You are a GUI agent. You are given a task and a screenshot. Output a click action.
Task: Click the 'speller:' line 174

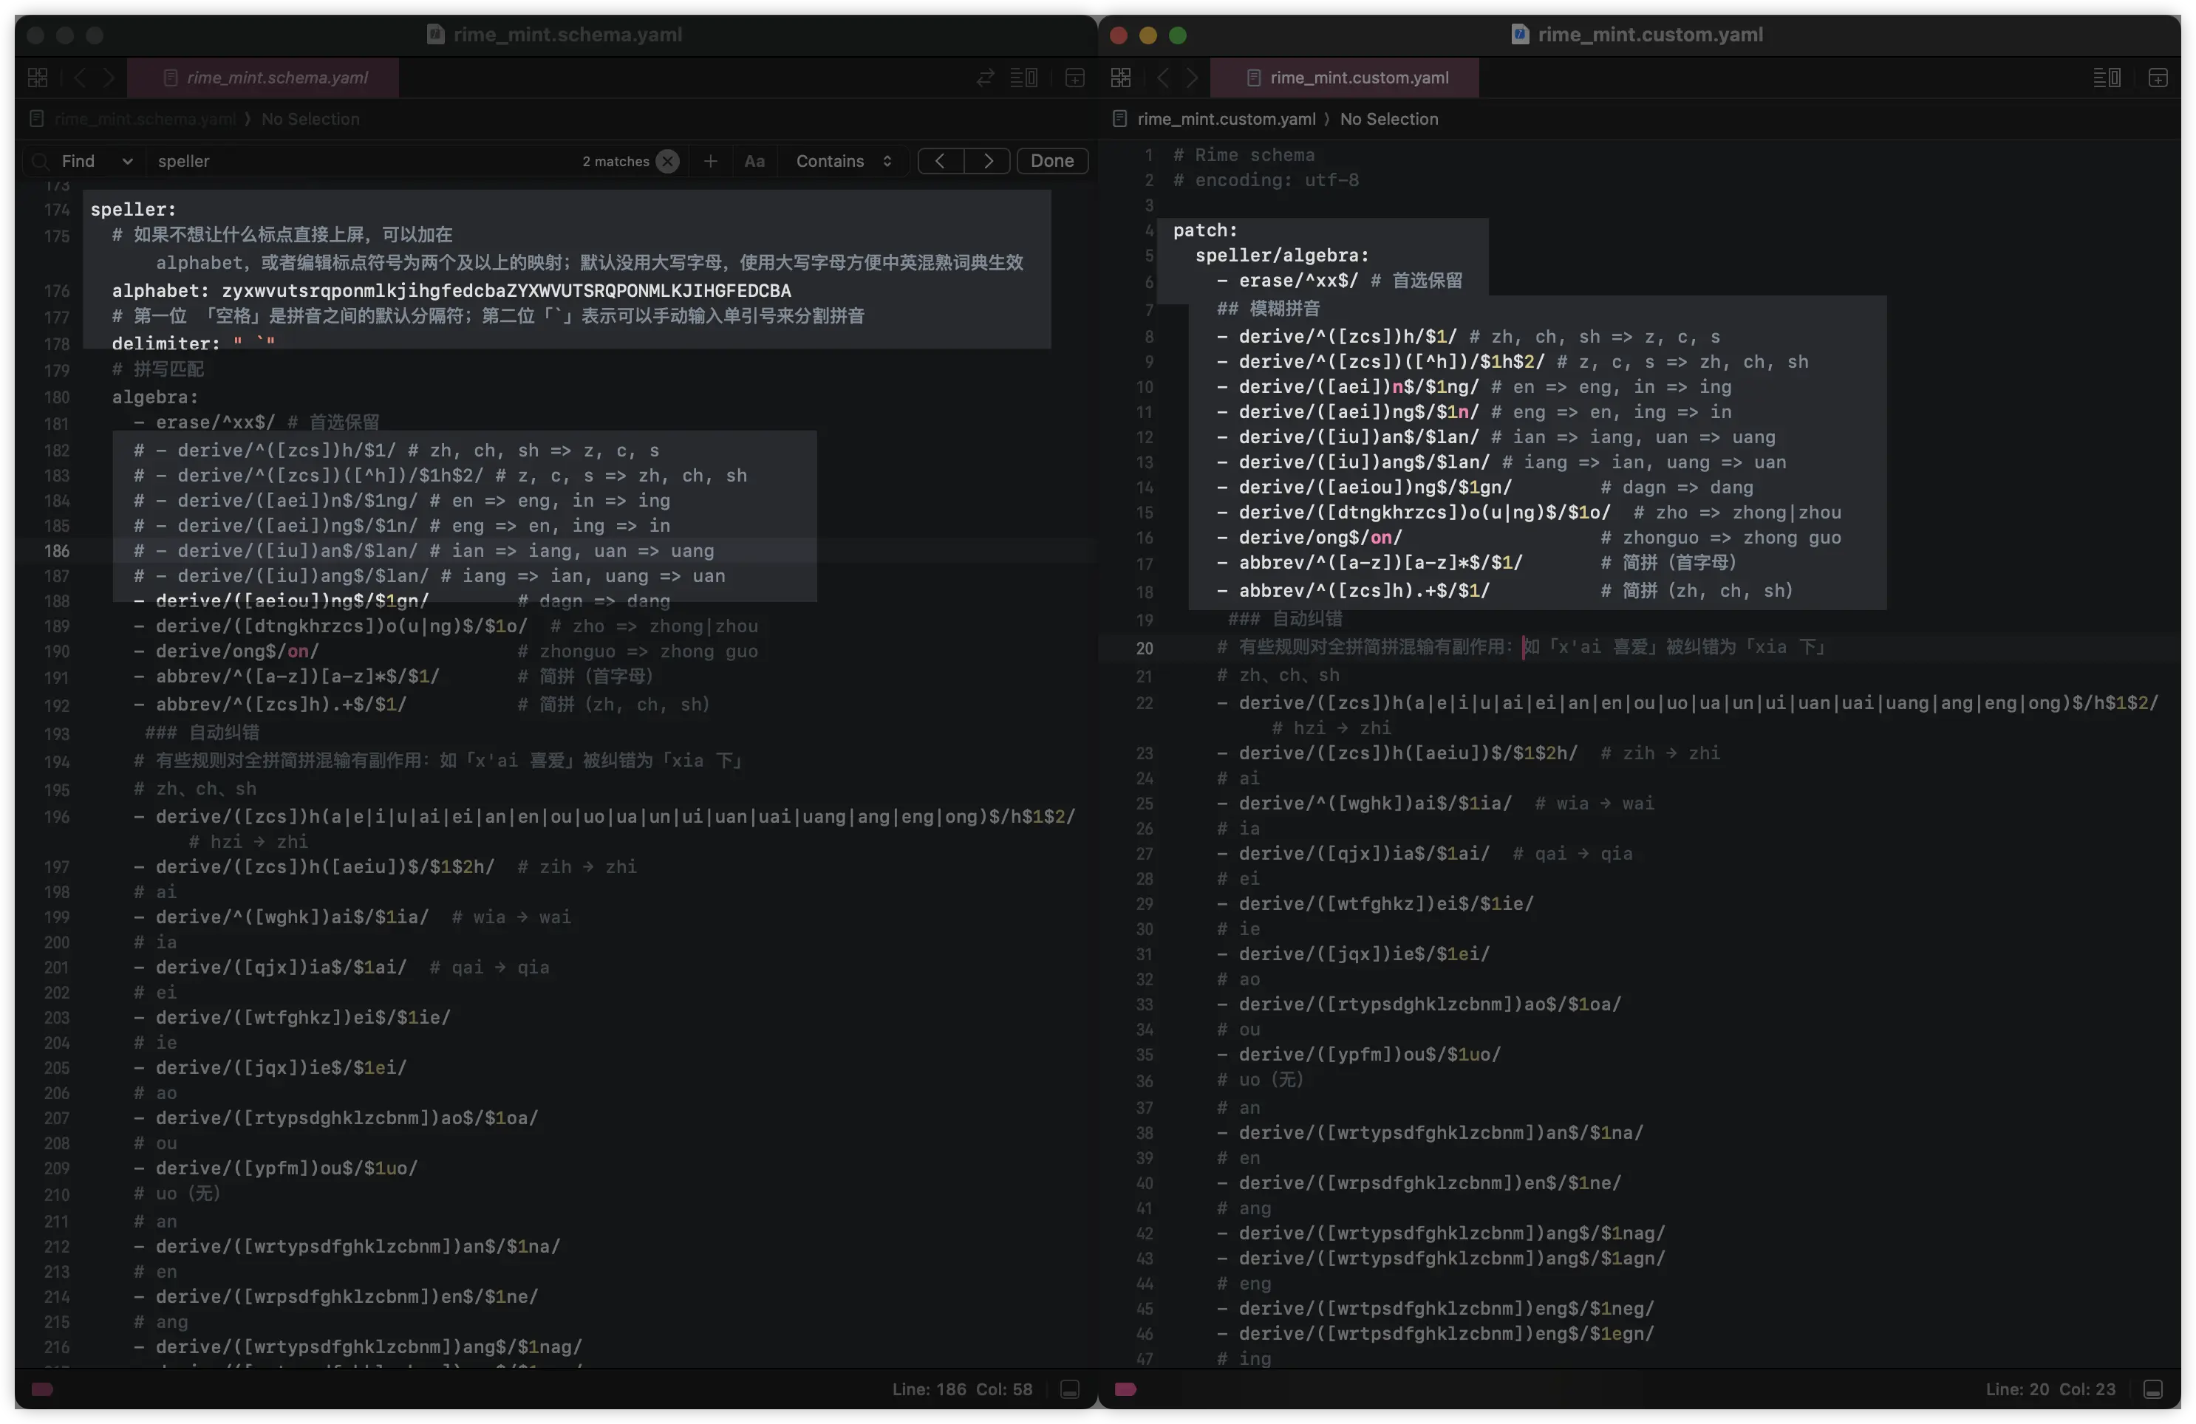click(x=133, y=209)
